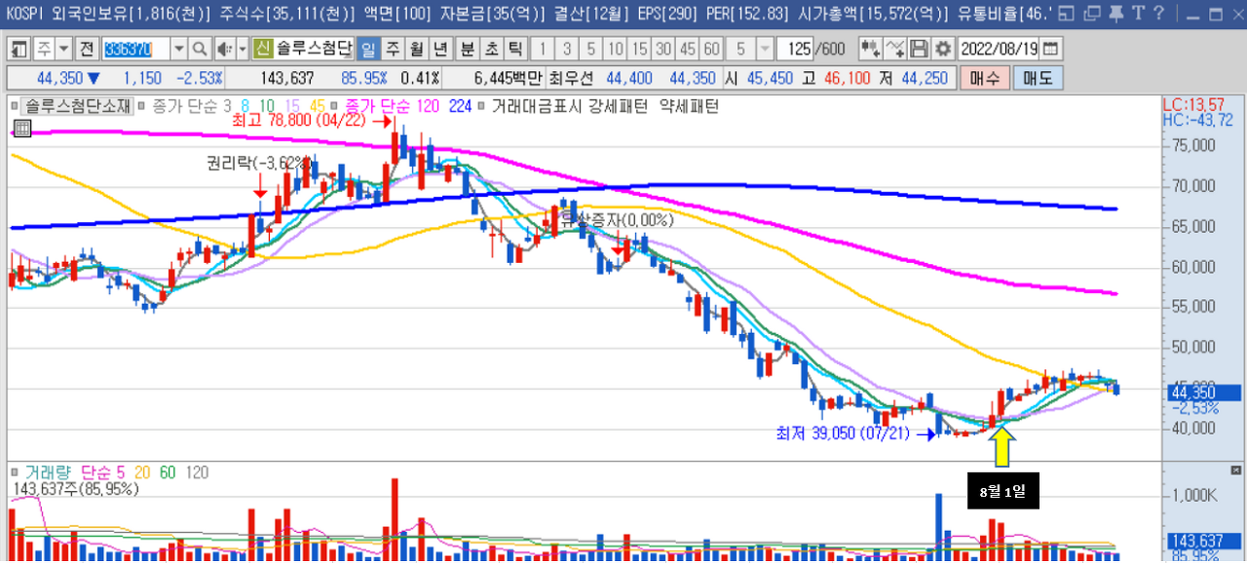Viewport: 1247px width, 563px height.
Task: Select the 3 interval button
Action: 566,49
